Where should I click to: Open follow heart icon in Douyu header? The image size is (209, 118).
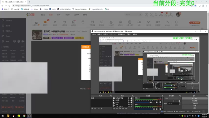point(151,14)
